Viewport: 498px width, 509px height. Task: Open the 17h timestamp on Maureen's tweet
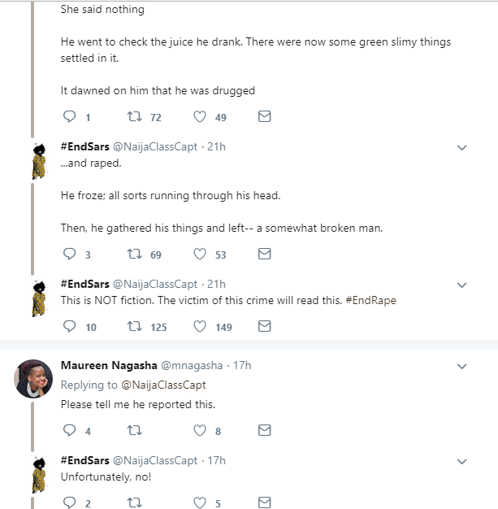[242, 366]
